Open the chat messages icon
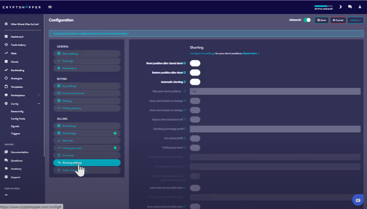367x209 pixels. pos(350,7)
